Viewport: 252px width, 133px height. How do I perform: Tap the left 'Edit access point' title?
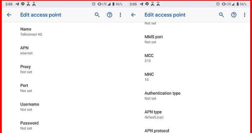(x=41, y=15)
